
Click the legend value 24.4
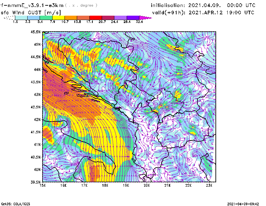(x=114, y=22)
